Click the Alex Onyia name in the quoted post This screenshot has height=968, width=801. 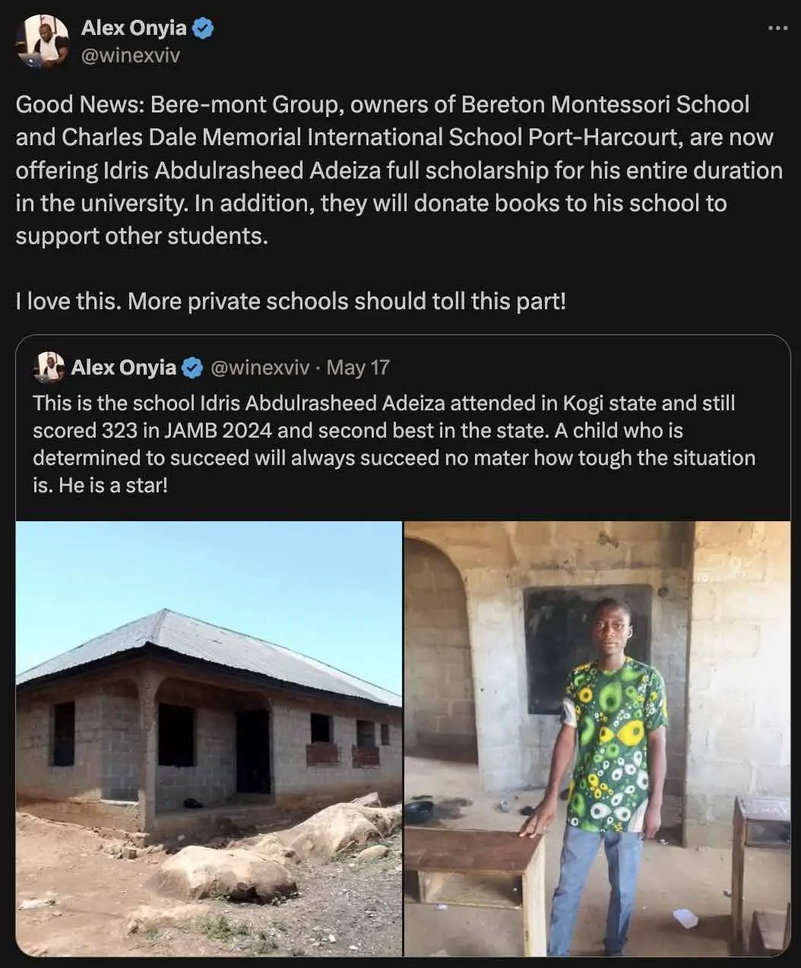coord(123,368)
